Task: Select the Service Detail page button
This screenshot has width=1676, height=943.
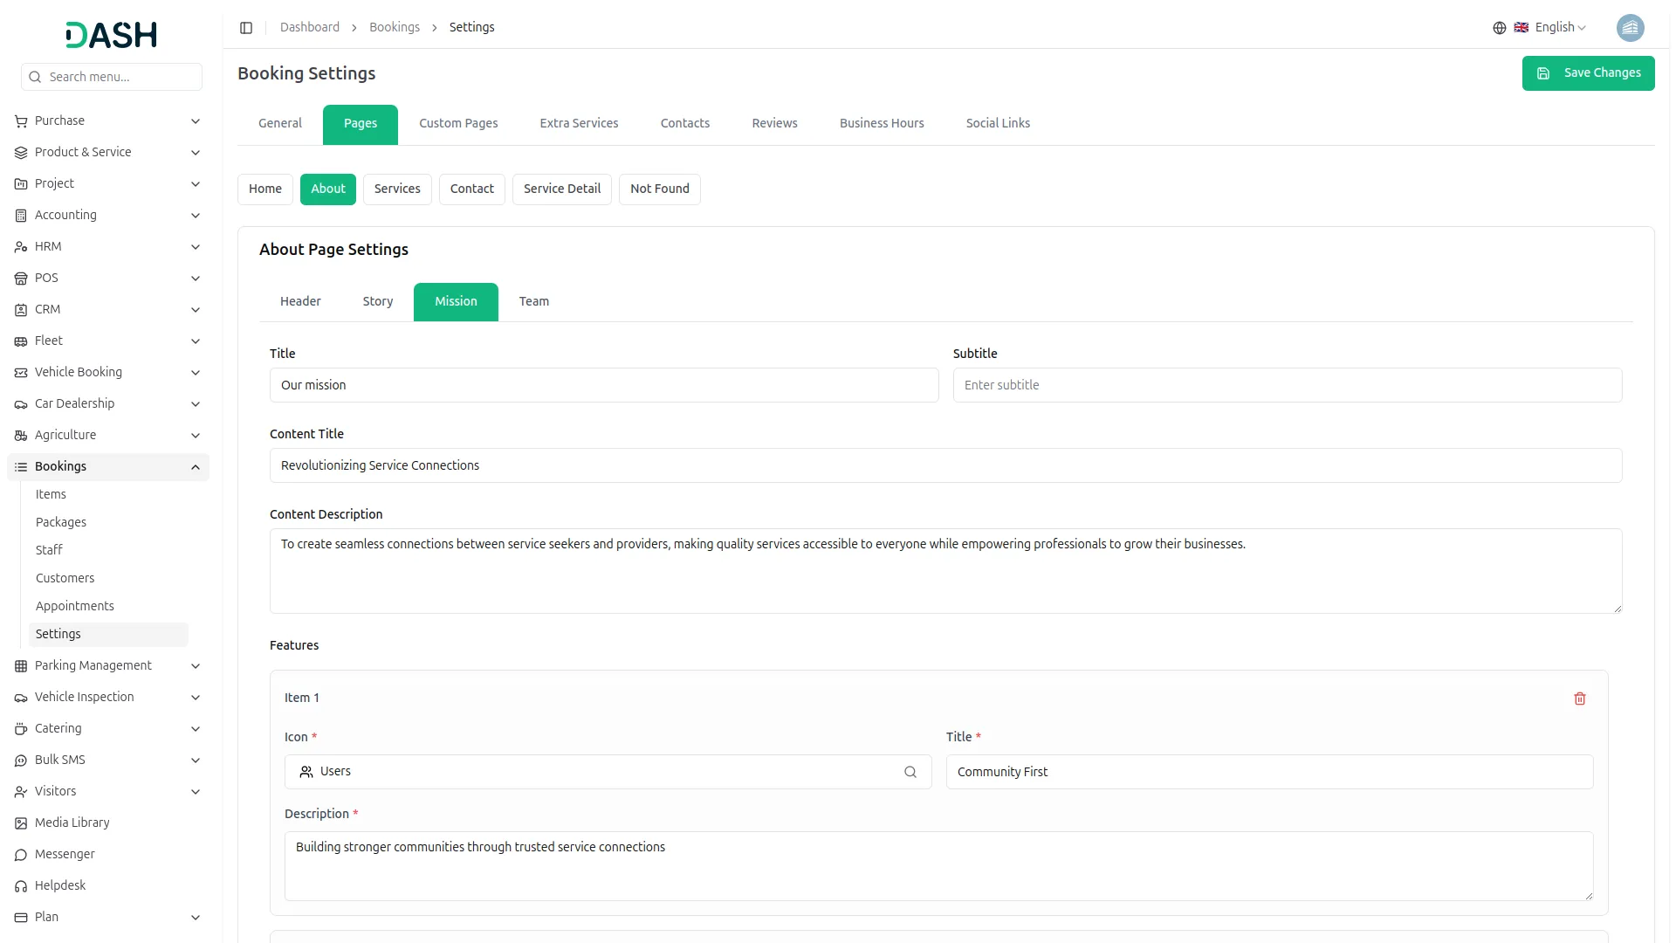Action: (561, 189)
